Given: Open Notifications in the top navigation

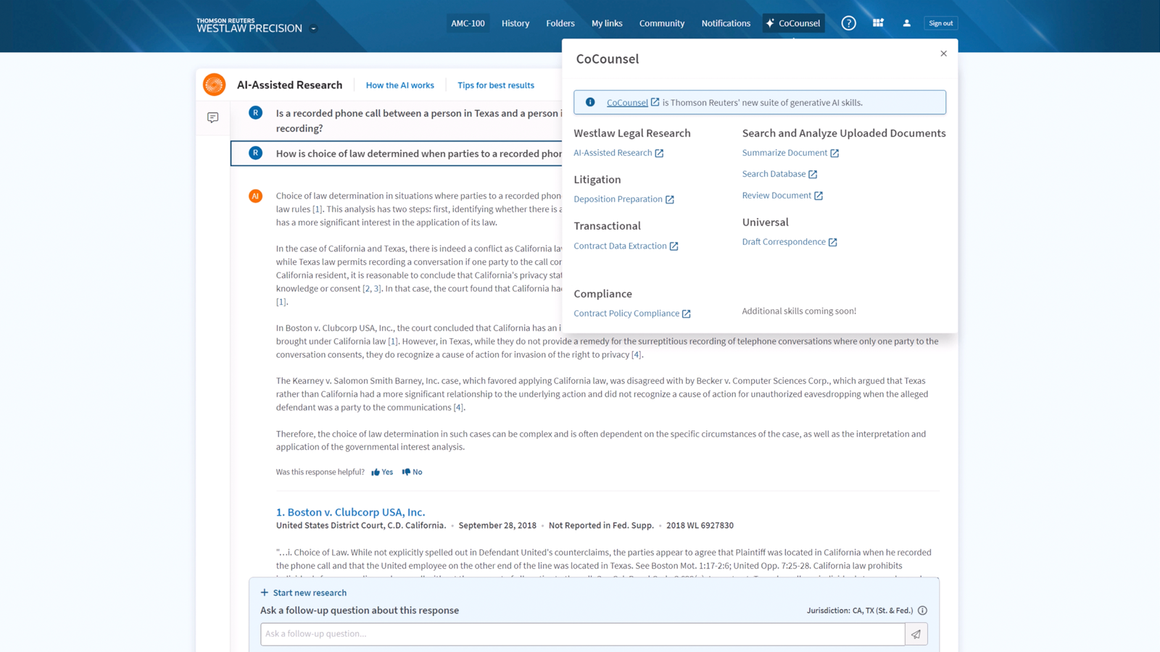Looking at the screenshot, I should [725, 23].
